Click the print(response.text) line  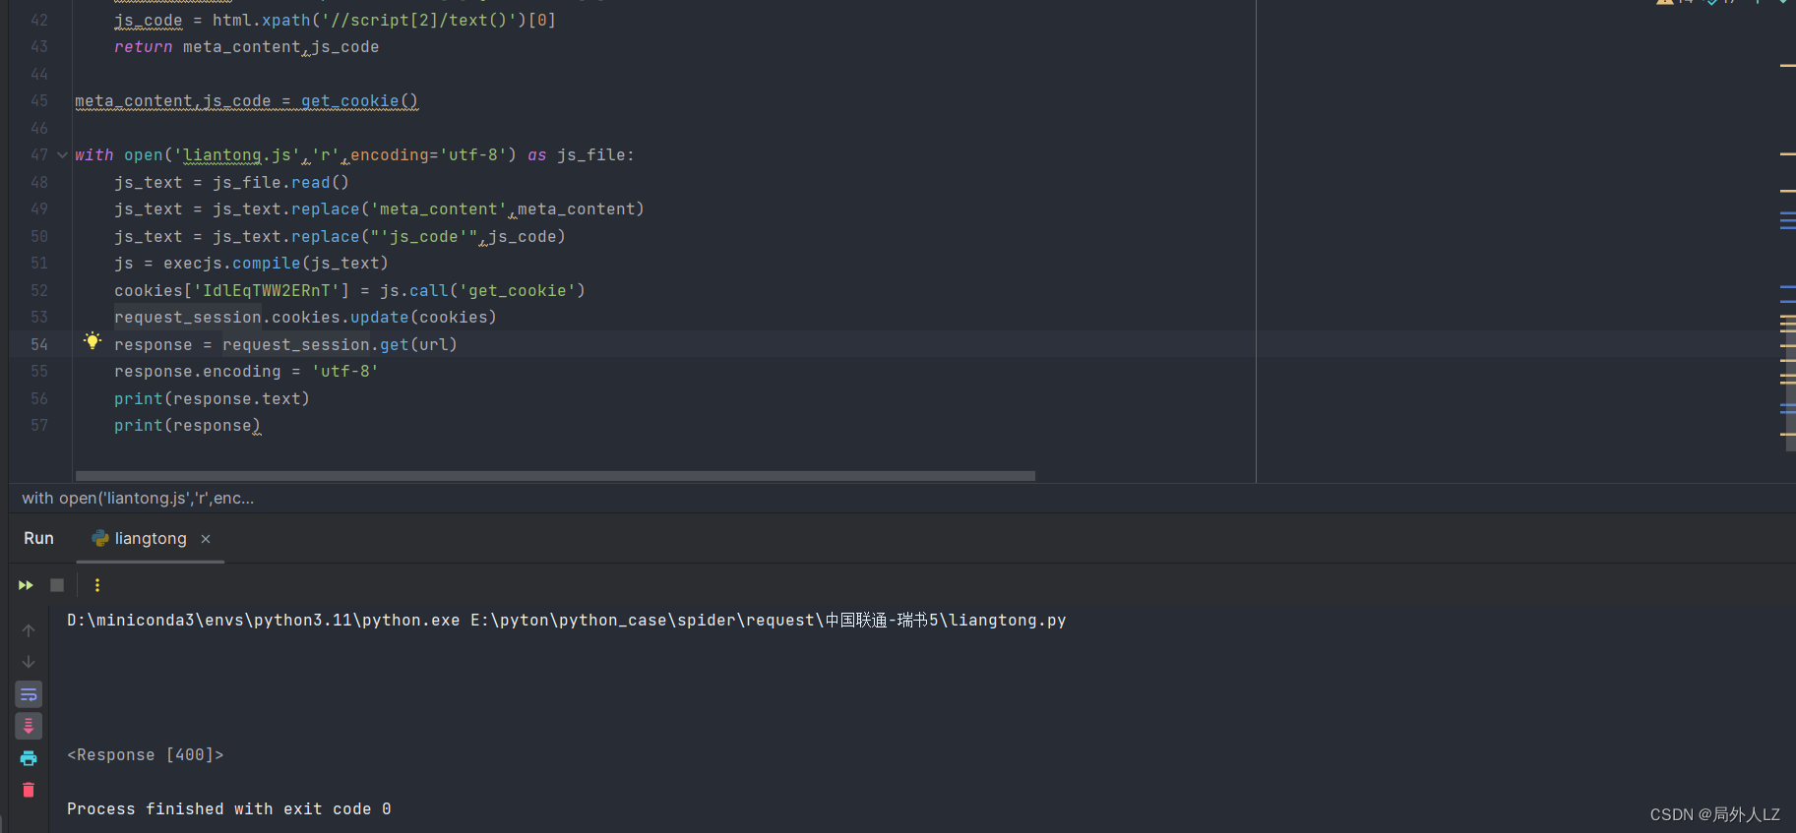point(212,399)
